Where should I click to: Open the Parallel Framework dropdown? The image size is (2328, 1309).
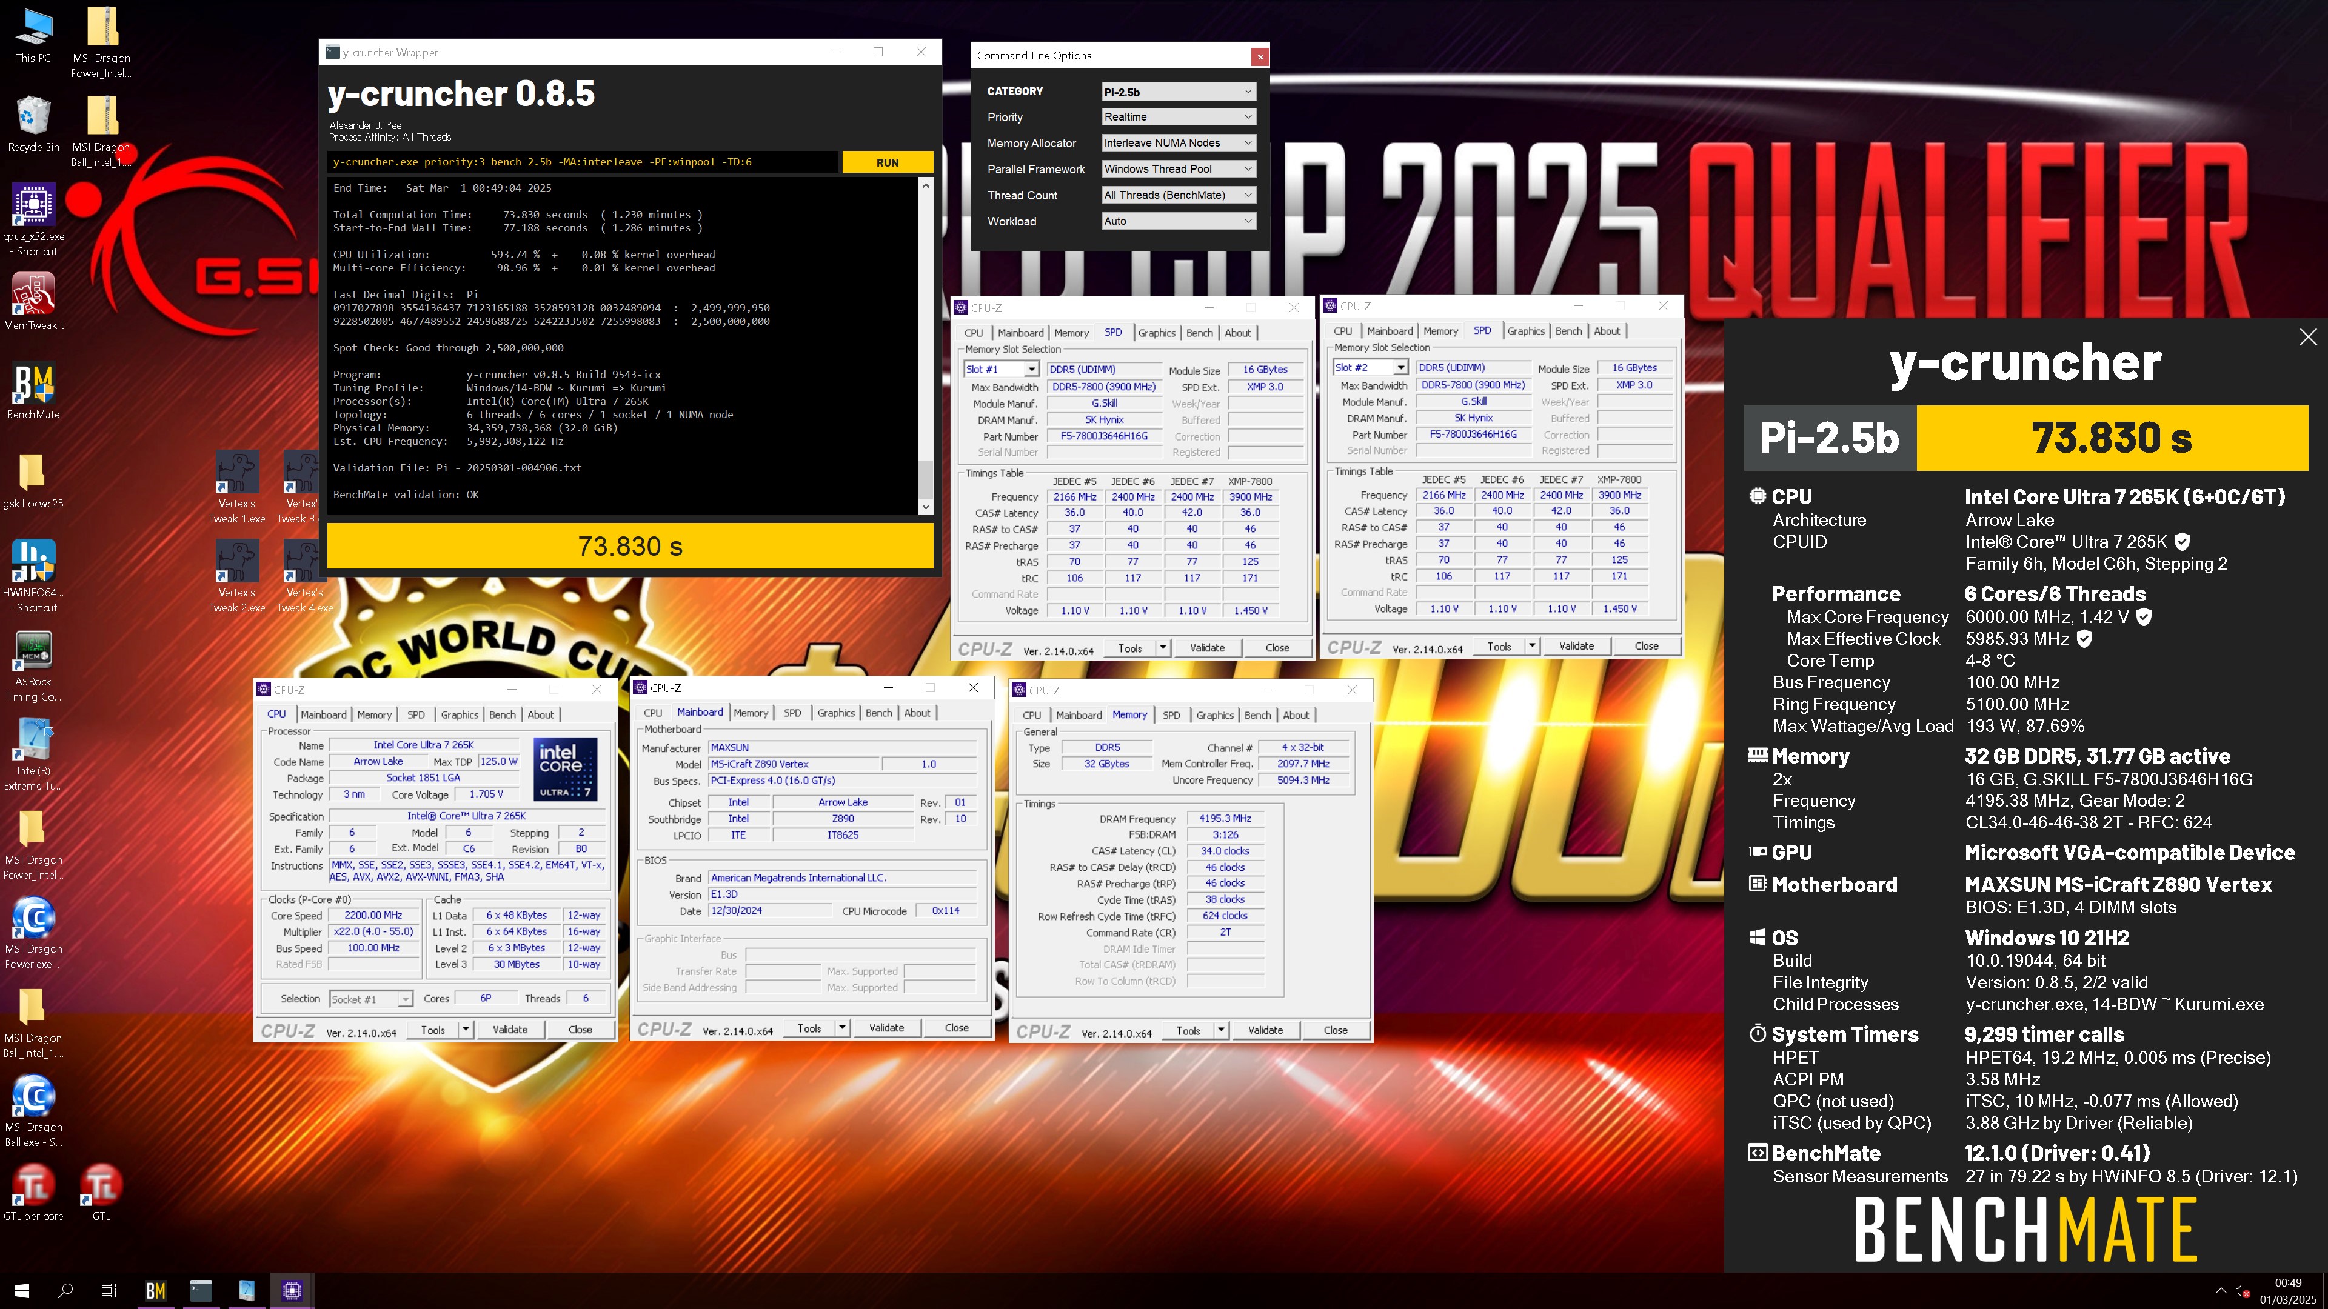(x=1179, y=169)
